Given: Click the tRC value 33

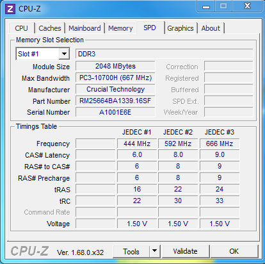Looking at the screenshot, I should pyautogui.click(x=220, y=201).
